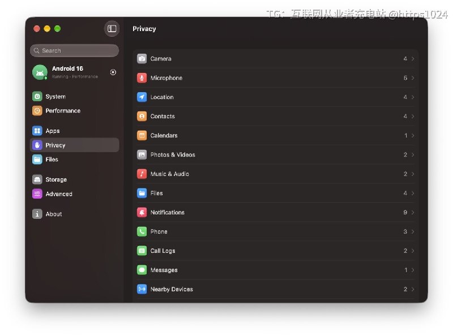This screenshot has width=453, height=336.
Task: Expand Camera row chevron
Action: pyautogui.click(x=413, y=59)
